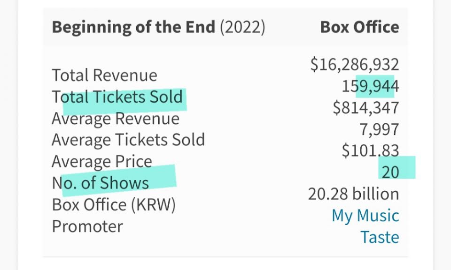Click the Promoter row label
The width and height of the screenshot is (451, 270).
tap(87, 226)
